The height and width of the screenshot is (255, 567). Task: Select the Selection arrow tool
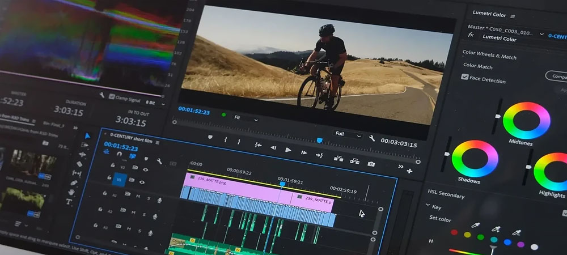point(87,136)
